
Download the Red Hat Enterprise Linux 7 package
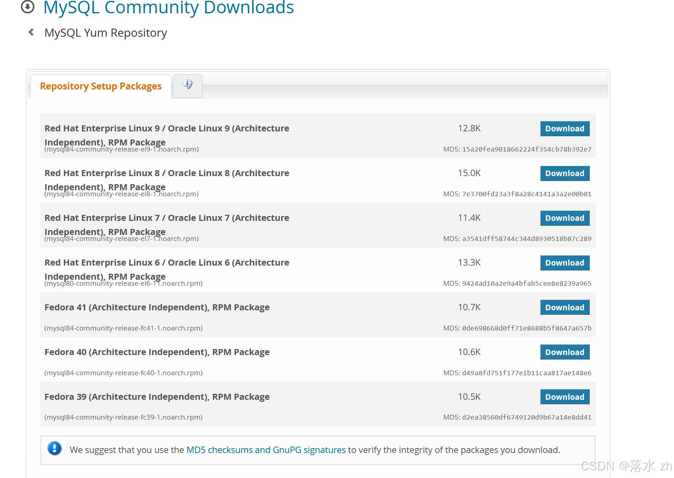coord(565,218)
